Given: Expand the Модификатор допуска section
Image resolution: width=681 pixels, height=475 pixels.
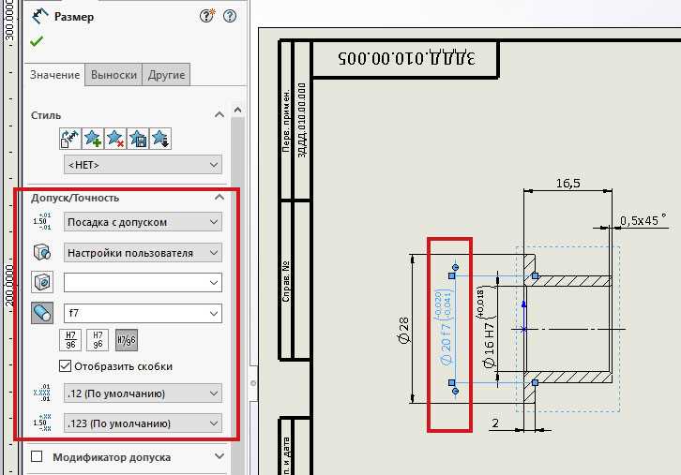Looking at the screenshot, I should [219, 456].
